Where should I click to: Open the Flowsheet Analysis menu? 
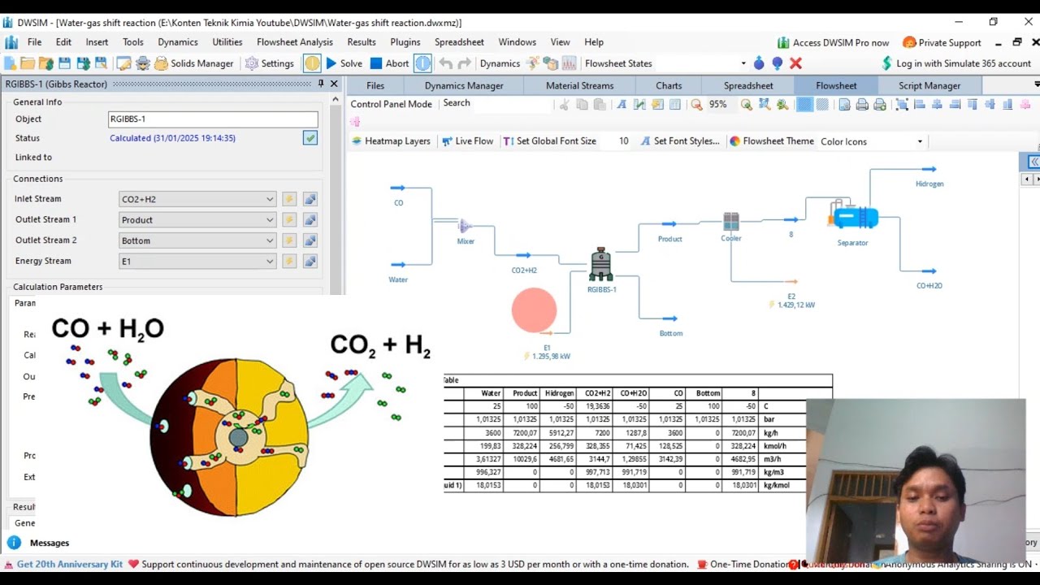(x=295, y=42)
